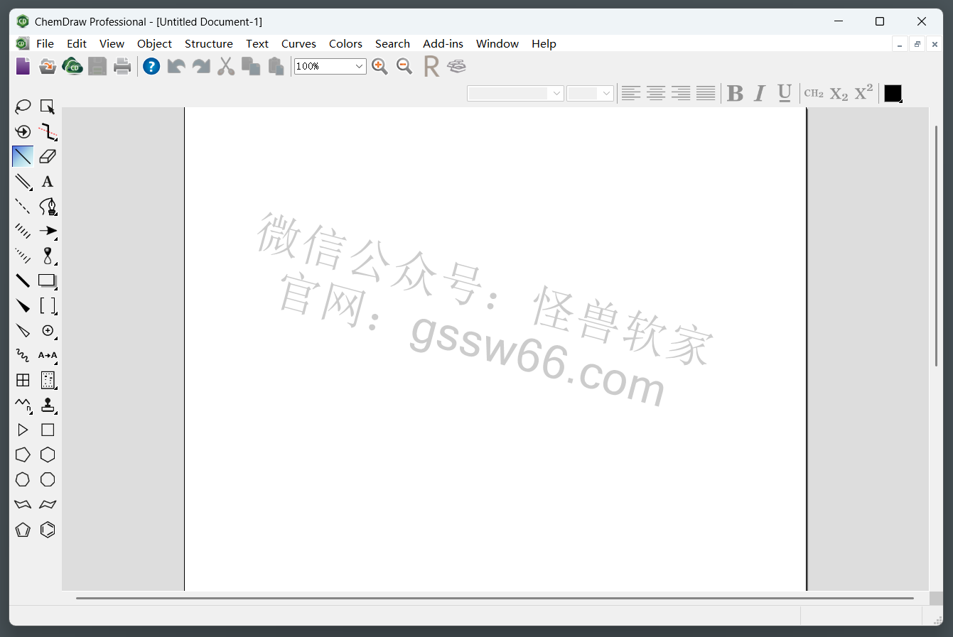
Task: Toggle CH2 formula text style
Action: click(814, 93)
